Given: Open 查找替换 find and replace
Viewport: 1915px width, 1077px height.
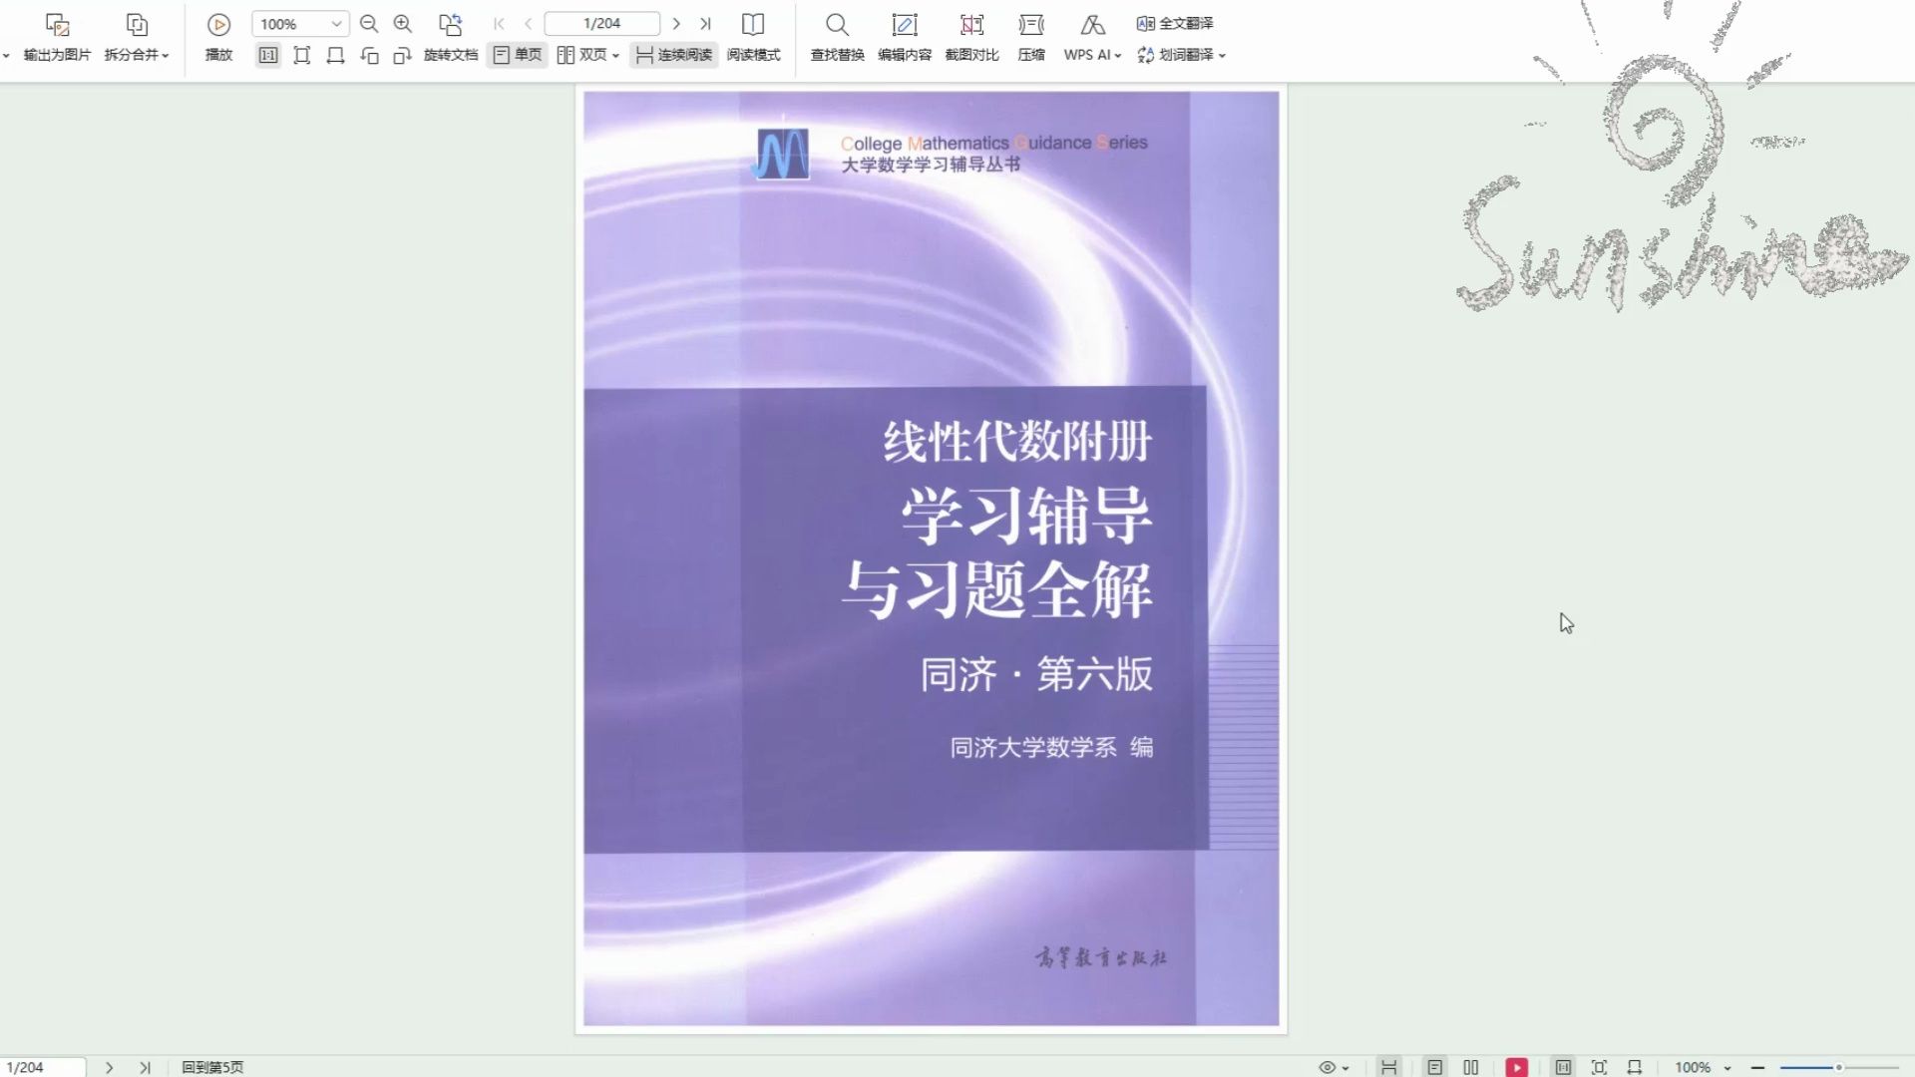Looking at the screenshot, I should 837,38.
